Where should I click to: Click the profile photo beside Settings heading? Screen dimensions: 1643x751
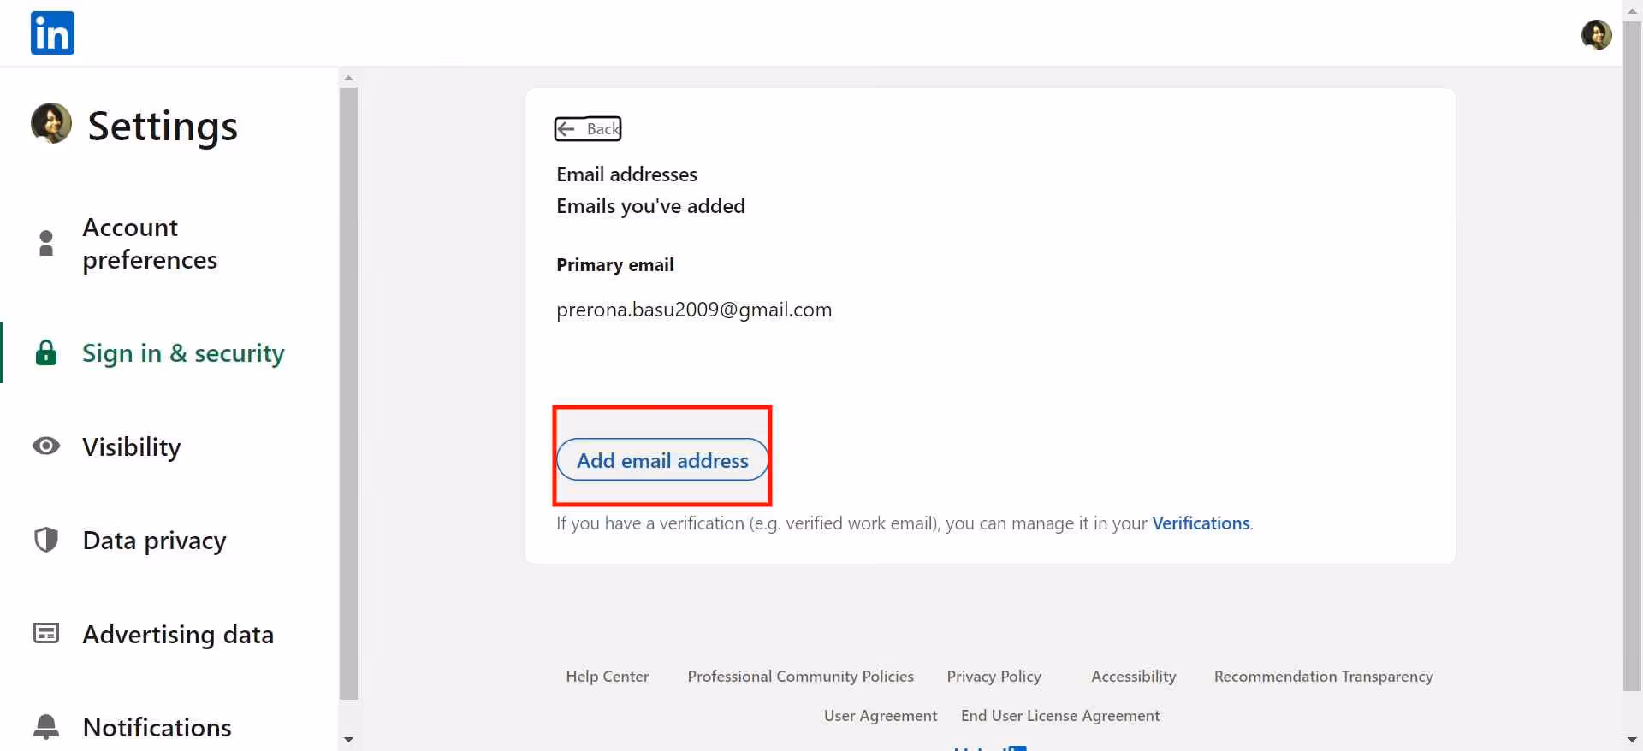click(x=51, y=123)
